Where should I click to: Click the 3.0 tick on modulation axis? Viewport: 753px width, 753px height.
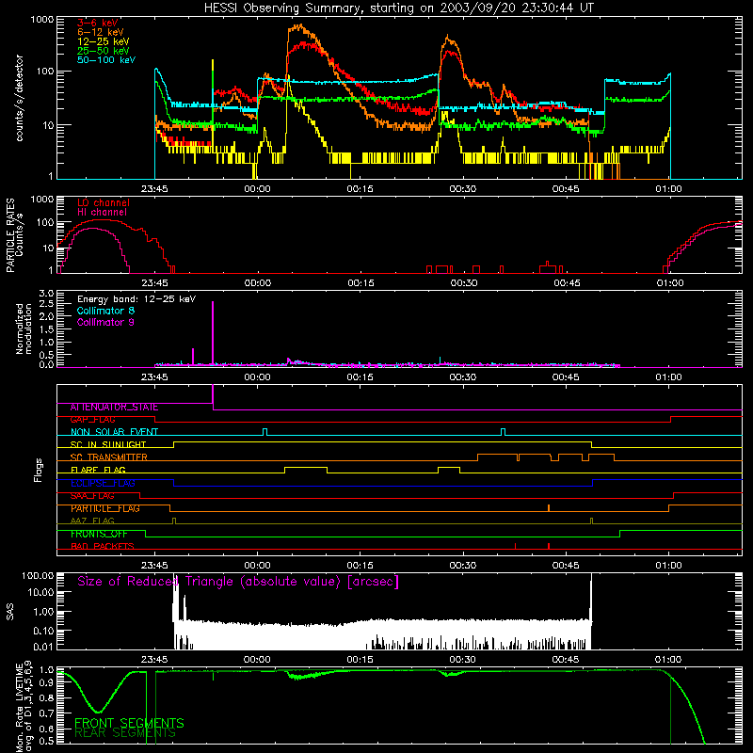46,294
